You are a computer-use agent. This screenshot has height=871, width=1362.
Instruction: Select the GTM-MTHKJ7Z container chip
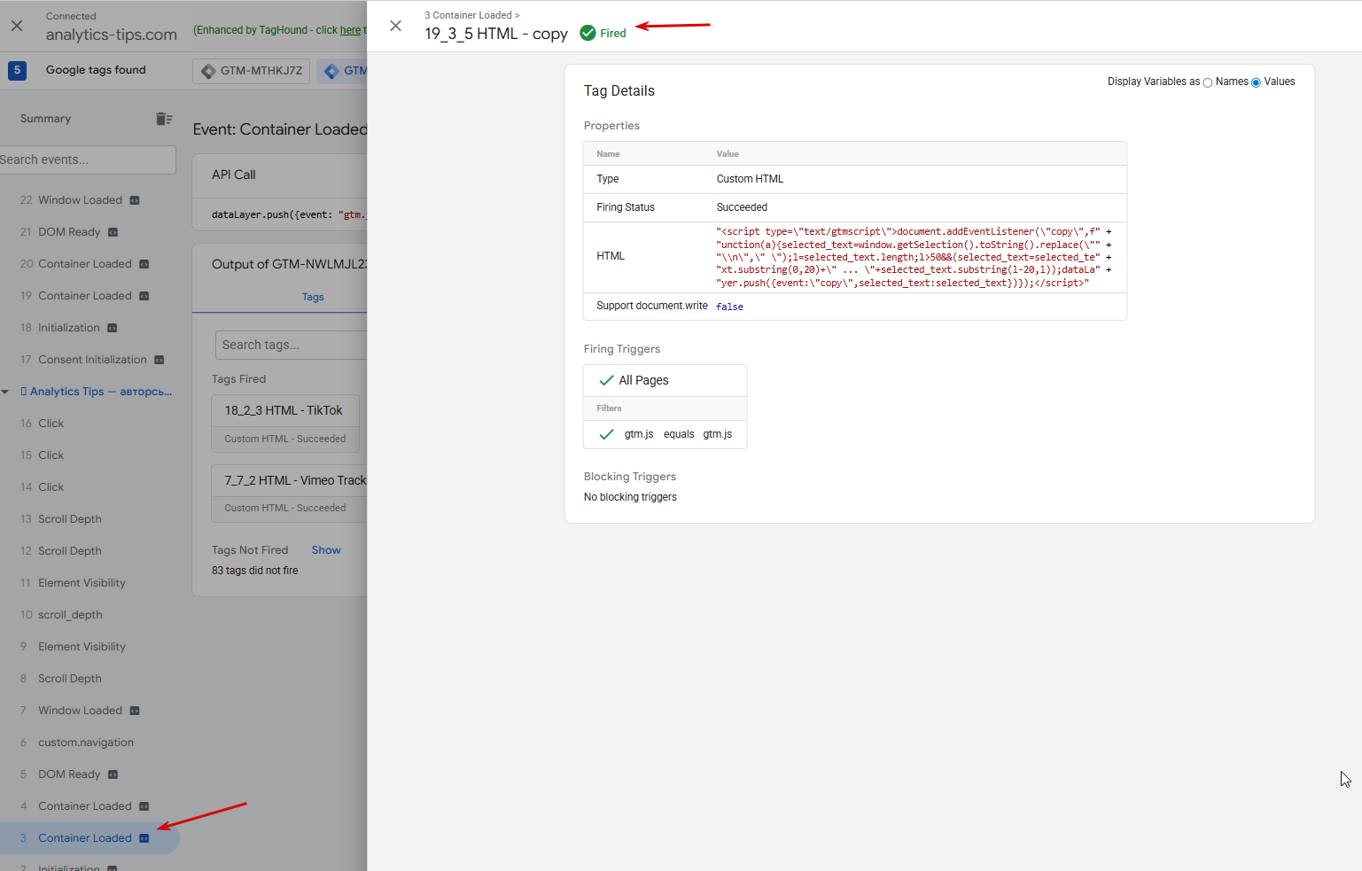pyautogui.click(x=251, y=71)
